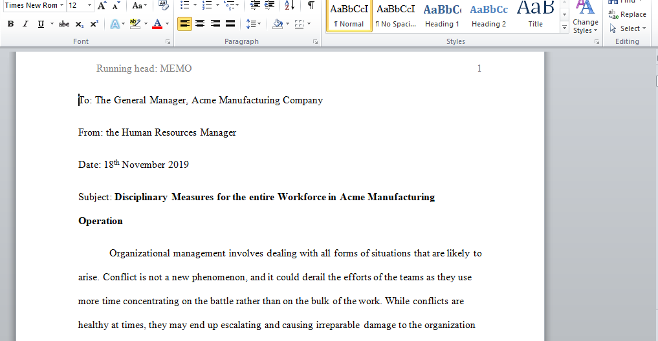Open highlight color dropdown arrow
This screenshot has height=341, width=658.
coord(146,25)
